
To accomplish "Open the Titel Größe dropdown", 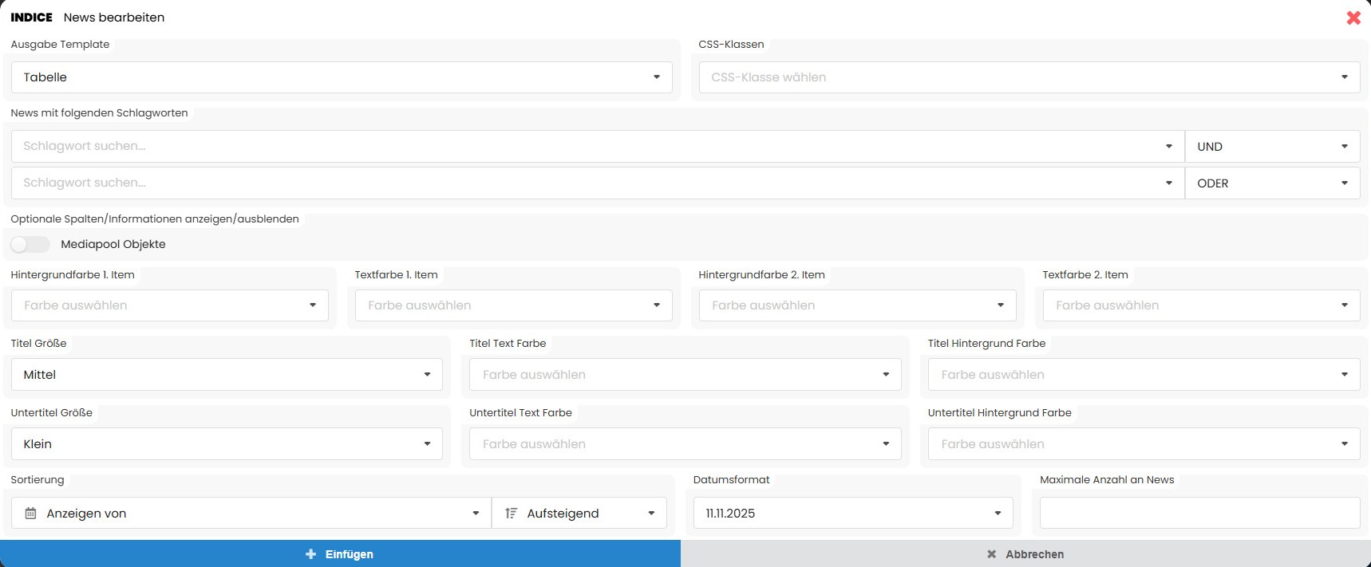I will (227, 375).
